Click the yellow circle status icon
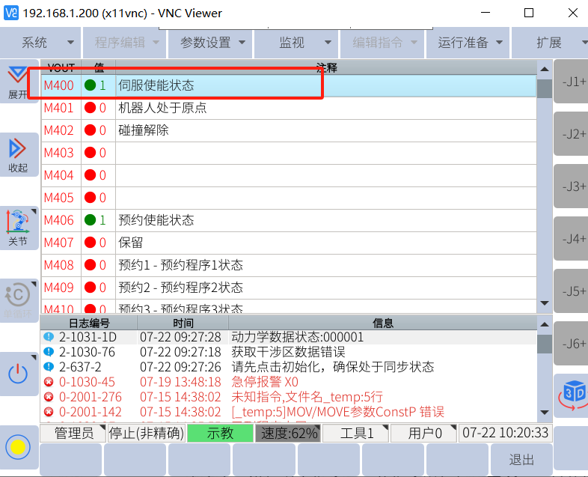This screenshot has width=588, height=477. 17,447
